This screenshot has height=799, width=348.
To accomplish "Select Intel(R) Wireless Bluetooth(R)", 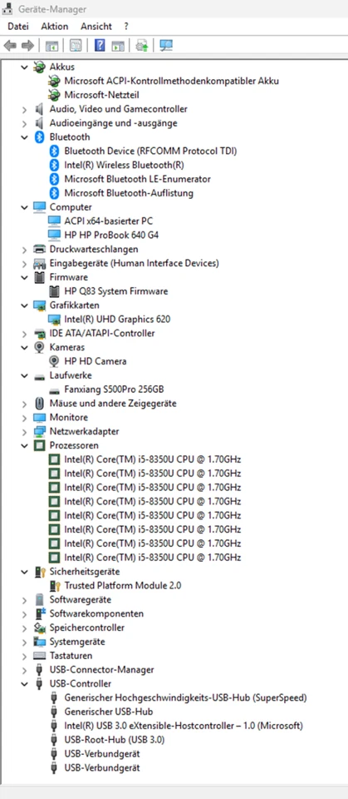I will 124,165.
